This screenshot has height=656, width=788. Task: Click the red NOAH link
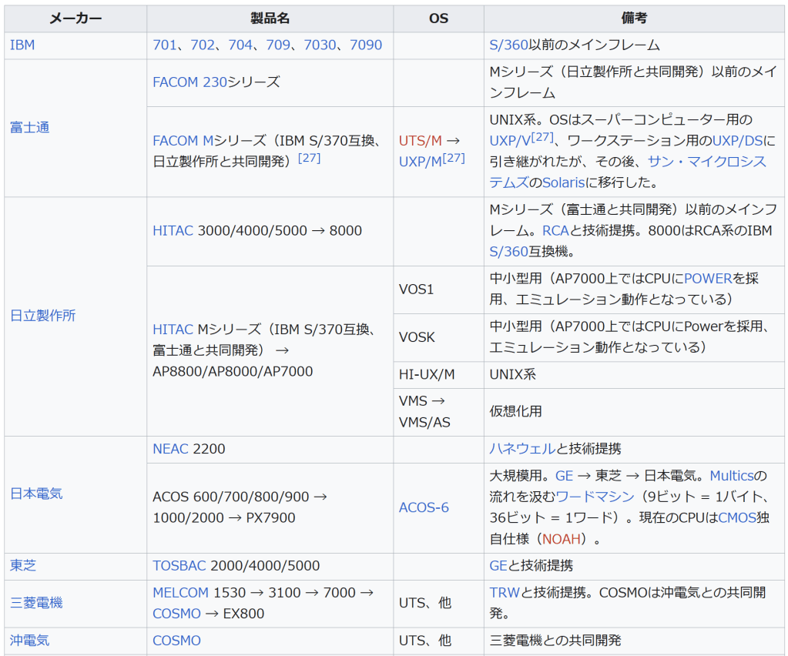click(562, 539)
